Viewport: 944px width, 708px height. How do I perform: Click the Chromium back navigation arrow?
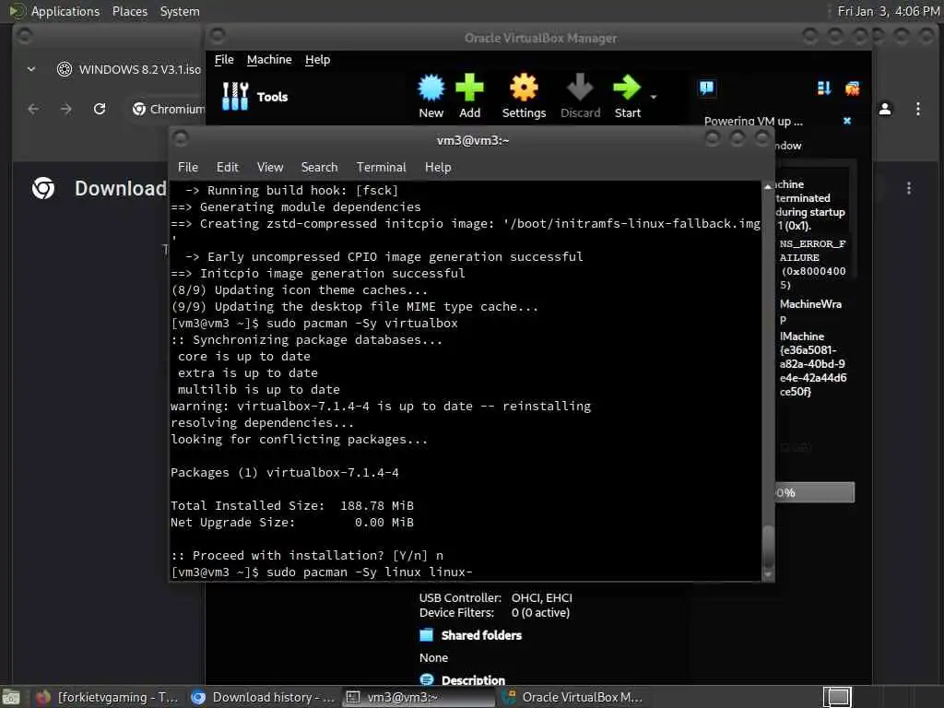point(33,109)
